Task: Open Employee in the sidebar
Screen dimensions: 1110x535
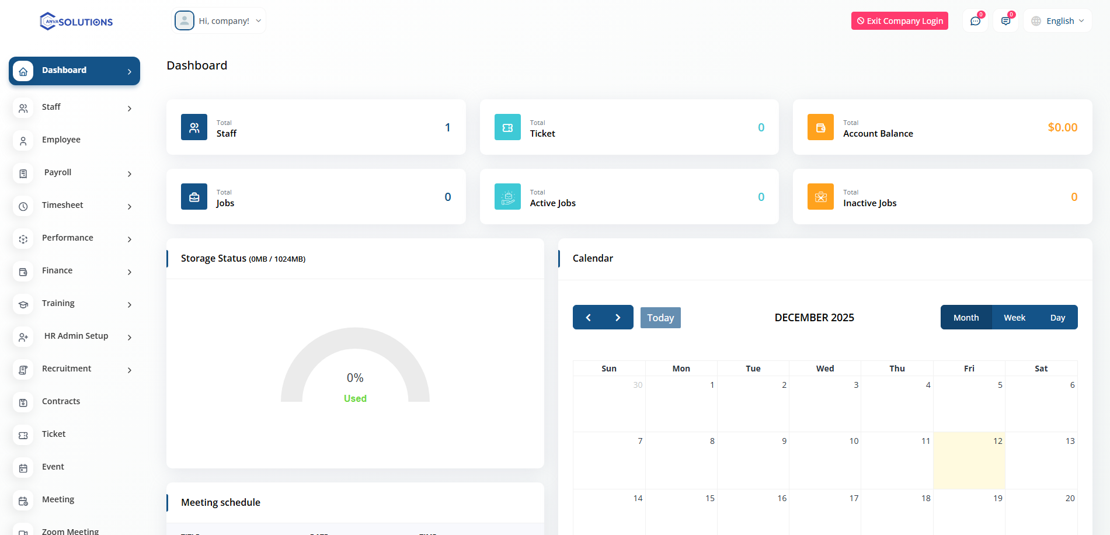Action: pyautogui.click(x=61, y=140)
